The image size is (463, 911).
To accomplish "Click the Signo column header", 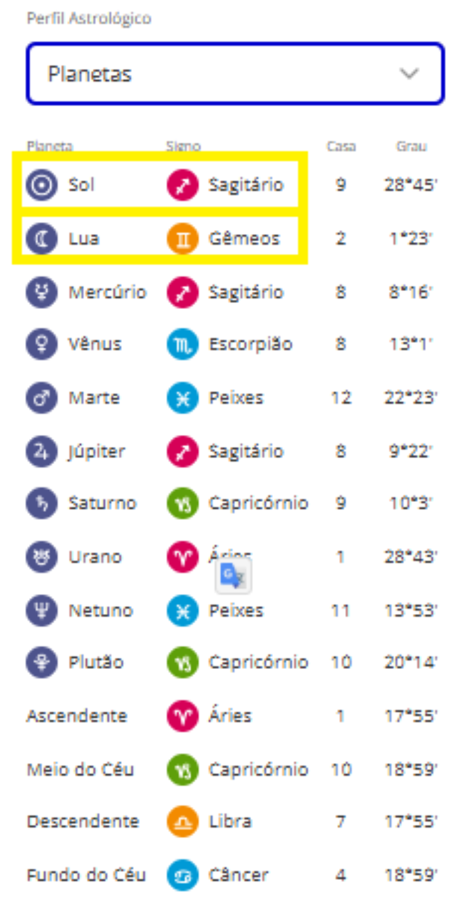I will click(x=184, y=146).
